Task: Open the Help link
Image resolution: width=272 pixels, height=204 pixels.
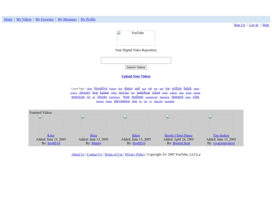Action: [x=265, y=25]
